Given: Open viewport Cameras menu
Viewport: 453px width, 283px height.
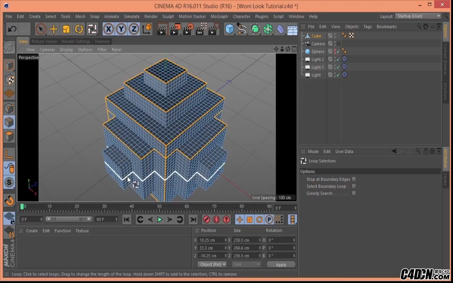Looking at the screenshot, I should point(48,50).
